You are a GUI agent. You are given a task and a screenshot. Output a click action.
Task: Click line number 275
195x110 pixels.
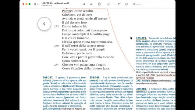coord(56,27)
